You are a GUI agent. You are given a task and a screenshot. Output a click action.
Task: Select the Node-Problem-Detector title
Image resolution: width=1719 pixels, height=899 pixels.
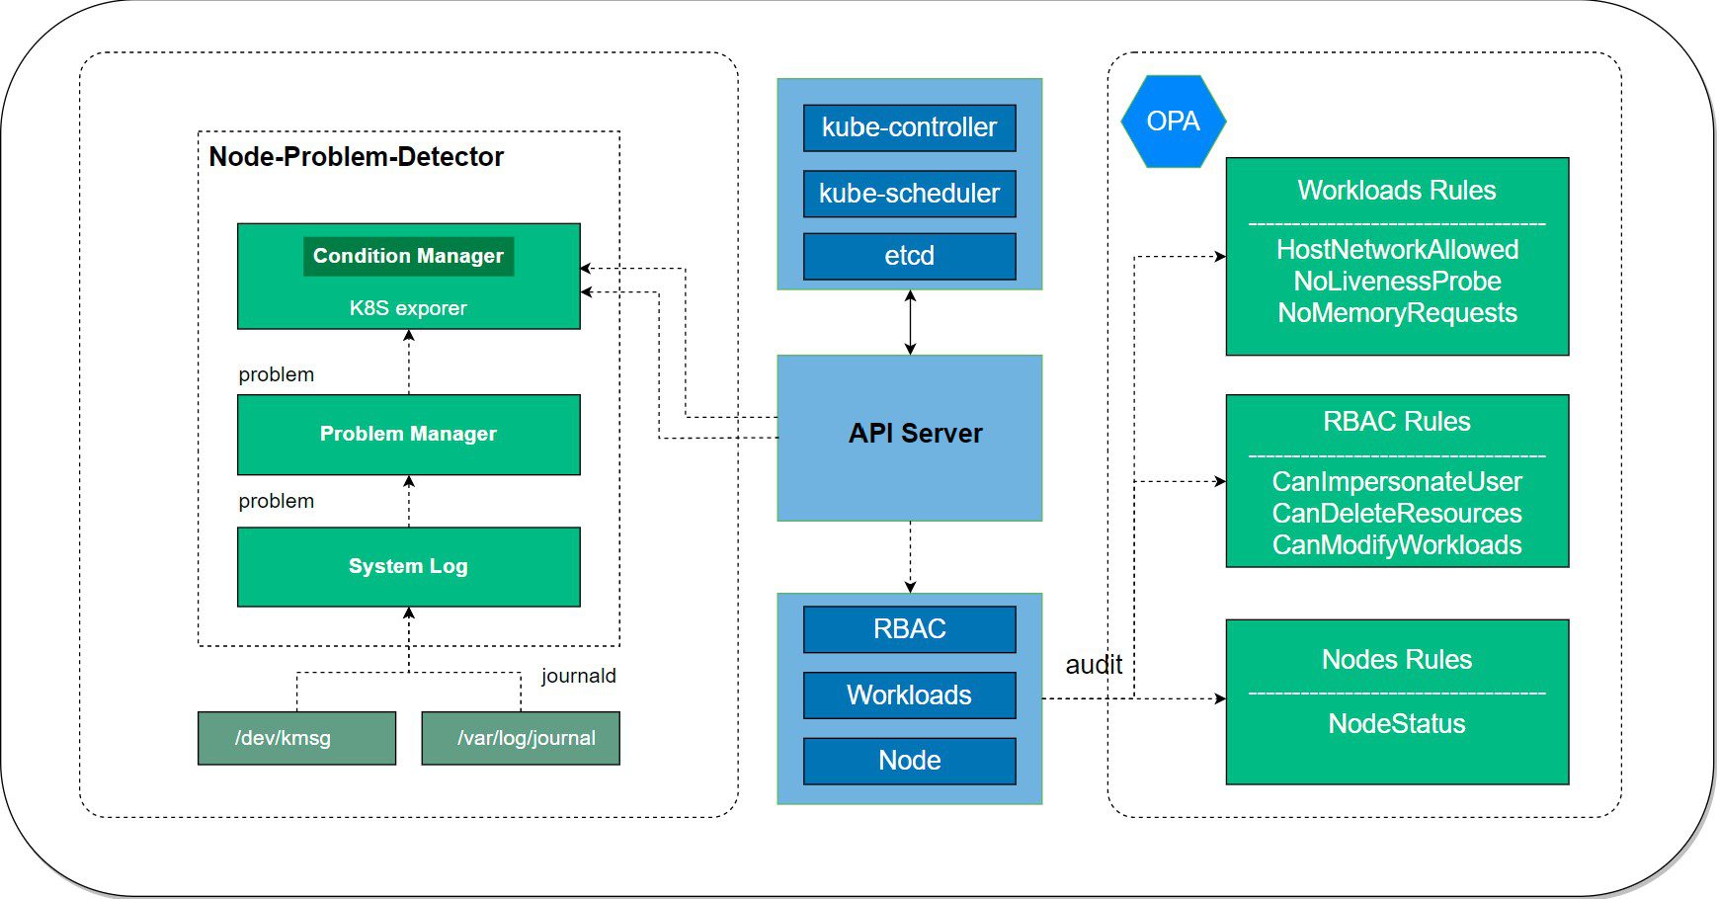tap(356, 157)
